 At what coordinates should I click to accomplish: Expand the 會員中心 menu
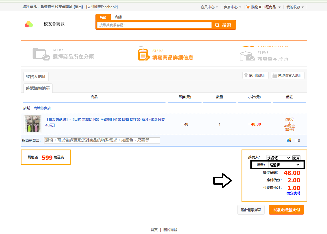pos(209,7)
